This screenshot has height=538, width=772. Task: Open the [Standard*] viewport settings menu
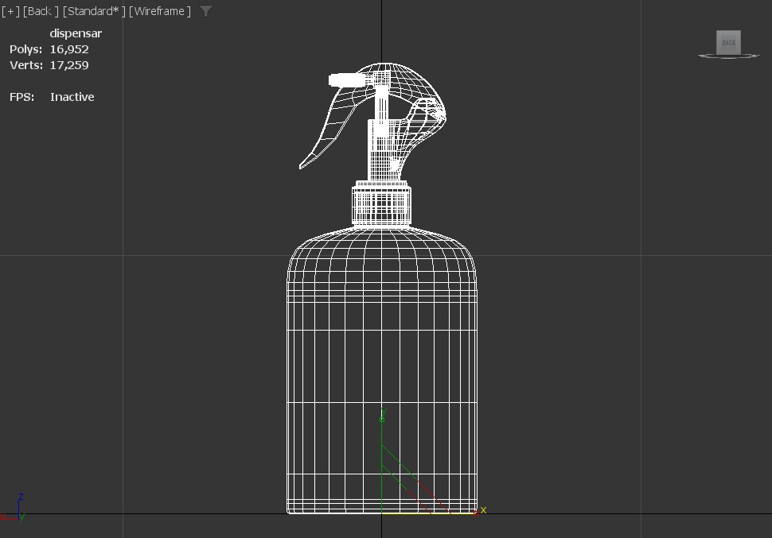click(x=94, y=11)
